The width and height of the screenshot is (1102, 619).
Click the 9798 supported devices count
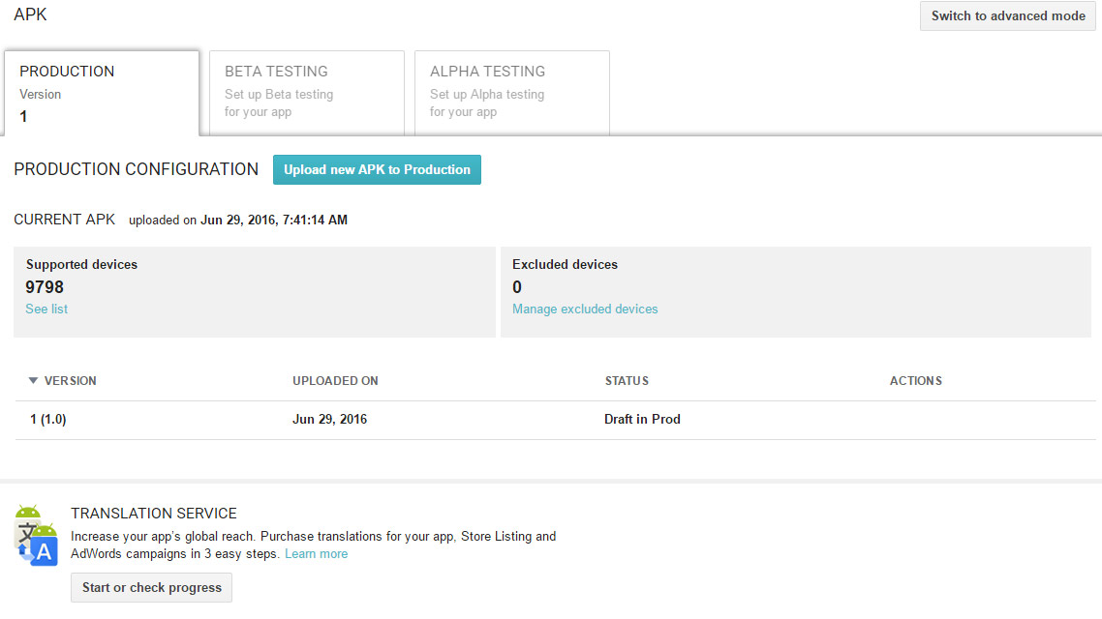[45, 287]
